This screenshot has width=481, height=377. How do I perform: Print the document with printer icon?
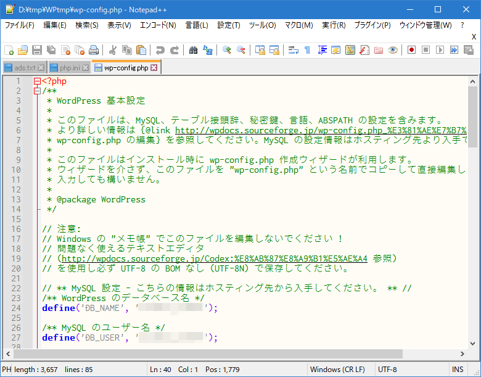pos(94,50)
